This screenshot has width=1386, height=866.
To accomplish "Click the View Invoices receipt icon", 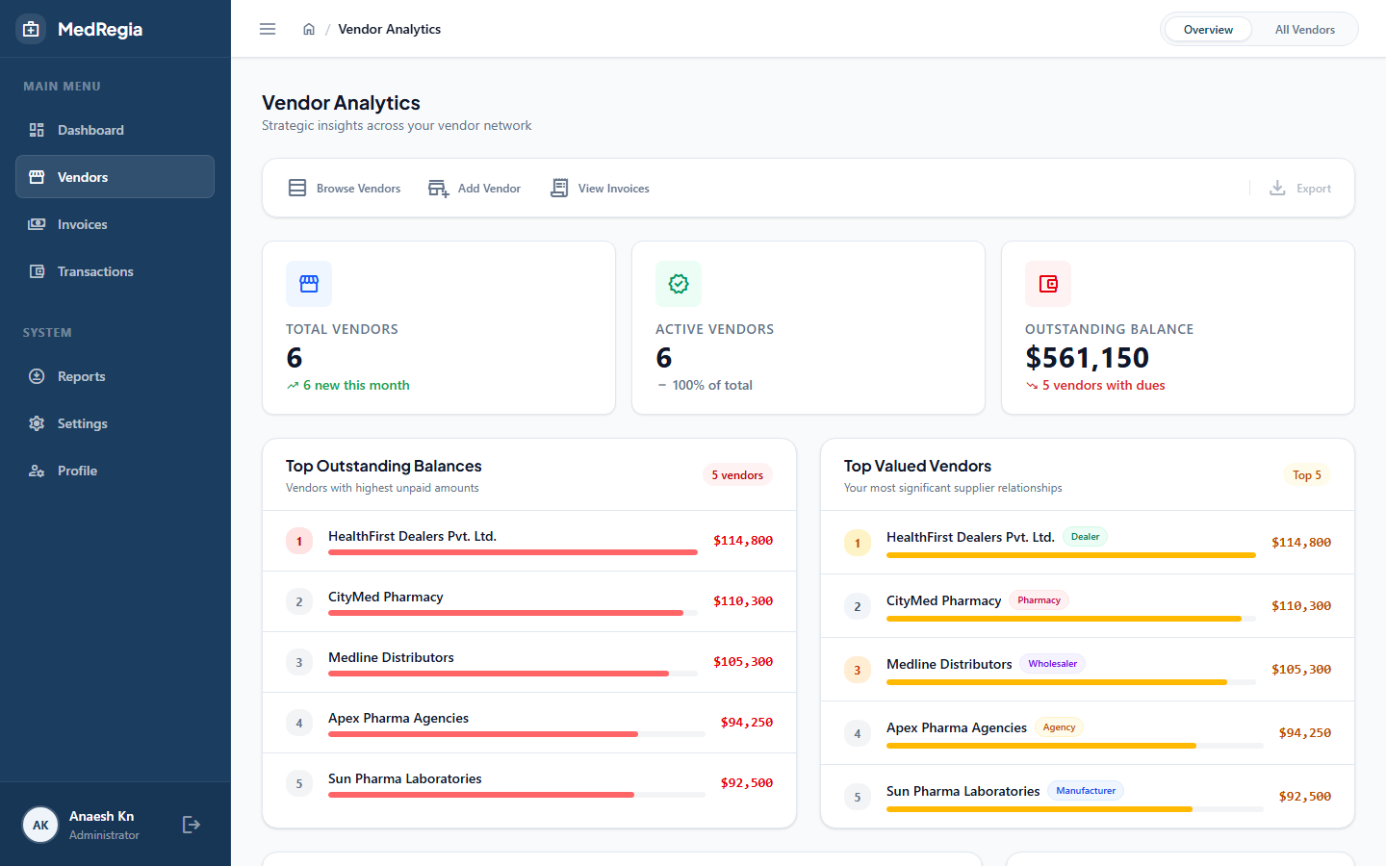I will 559,188.
